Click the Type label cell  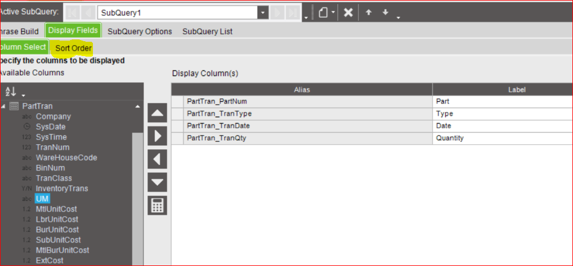coord(503,114)
